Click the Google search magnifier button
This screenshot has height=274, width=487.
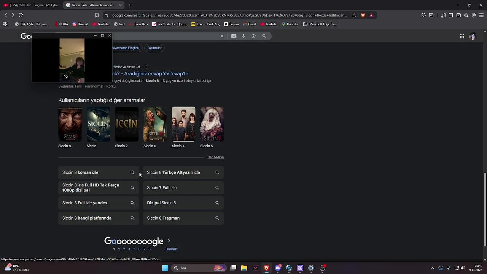264,36
